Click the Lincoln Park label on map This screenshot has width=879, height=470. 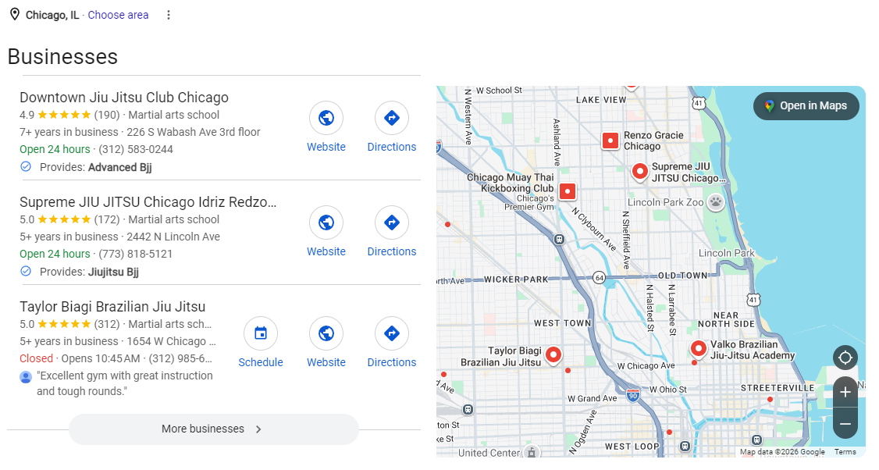pyautogui.click(x=727, y=253)
